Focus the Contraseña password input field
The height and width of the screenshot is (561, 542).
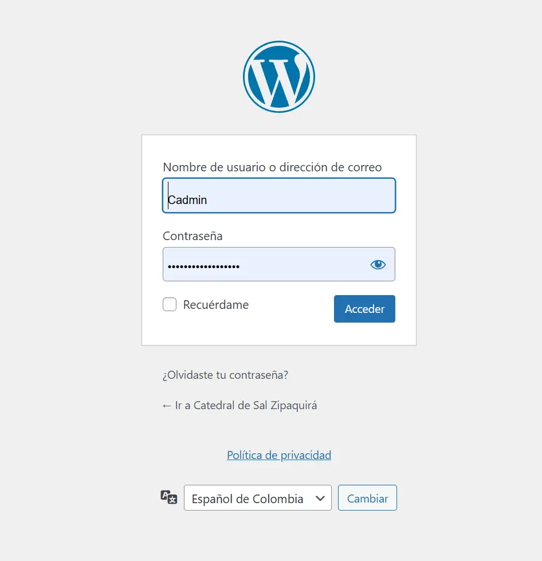[279, 264]
